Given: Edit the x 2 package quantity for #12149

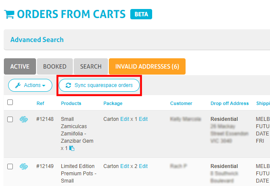Looking at the screenshot, I should 143,166.
